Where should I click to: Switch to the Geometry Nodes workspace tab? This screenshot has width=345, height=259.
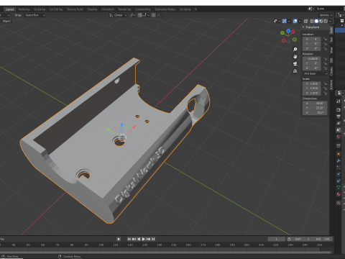pyautogui.click(x=165, y=9)
